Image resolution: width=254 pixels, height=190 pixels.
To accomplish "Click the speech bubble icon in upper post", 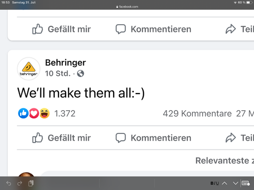I will (x=120, y=29).
